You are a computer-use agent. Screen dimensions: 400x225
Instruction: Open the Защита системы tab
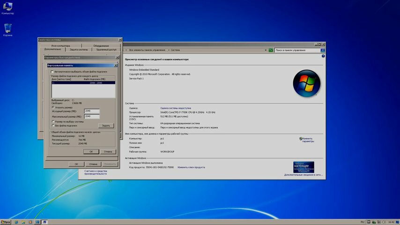point(79,50)
